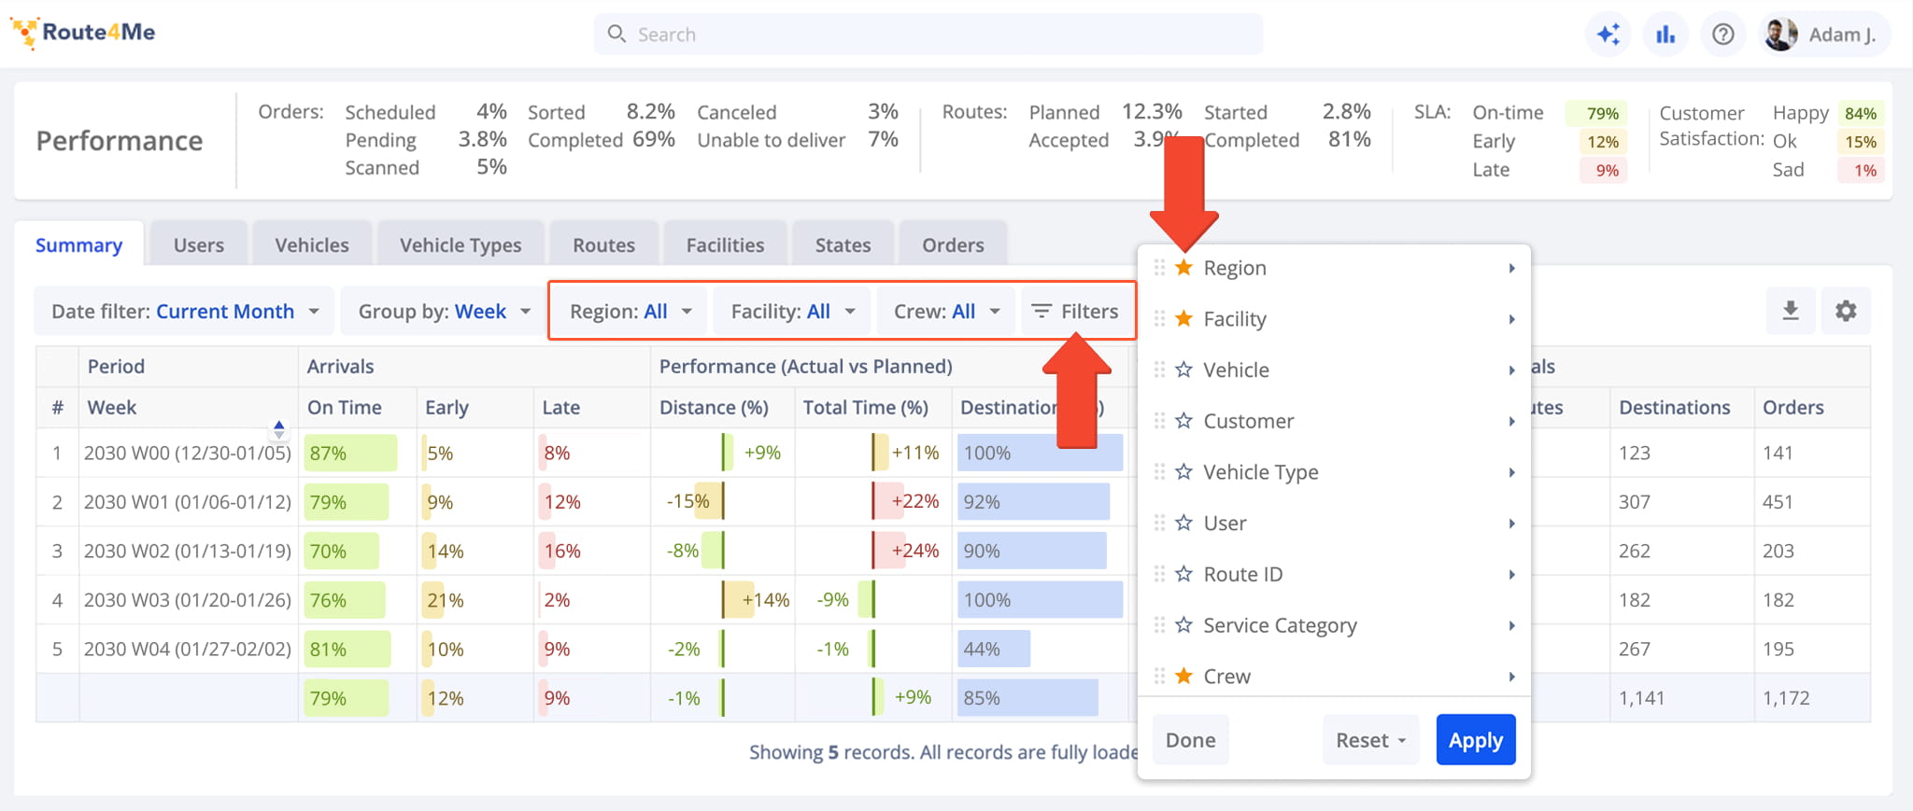Click the drag handle beside Vehicle filter

click(x=1159, y=370)
